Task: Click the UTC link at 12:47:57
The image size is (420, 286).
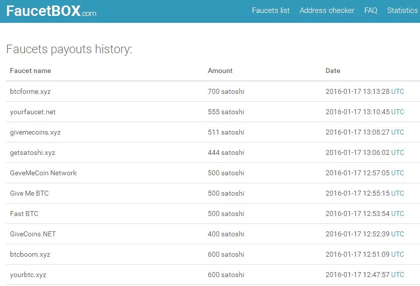Action: [x=398, y=275]
